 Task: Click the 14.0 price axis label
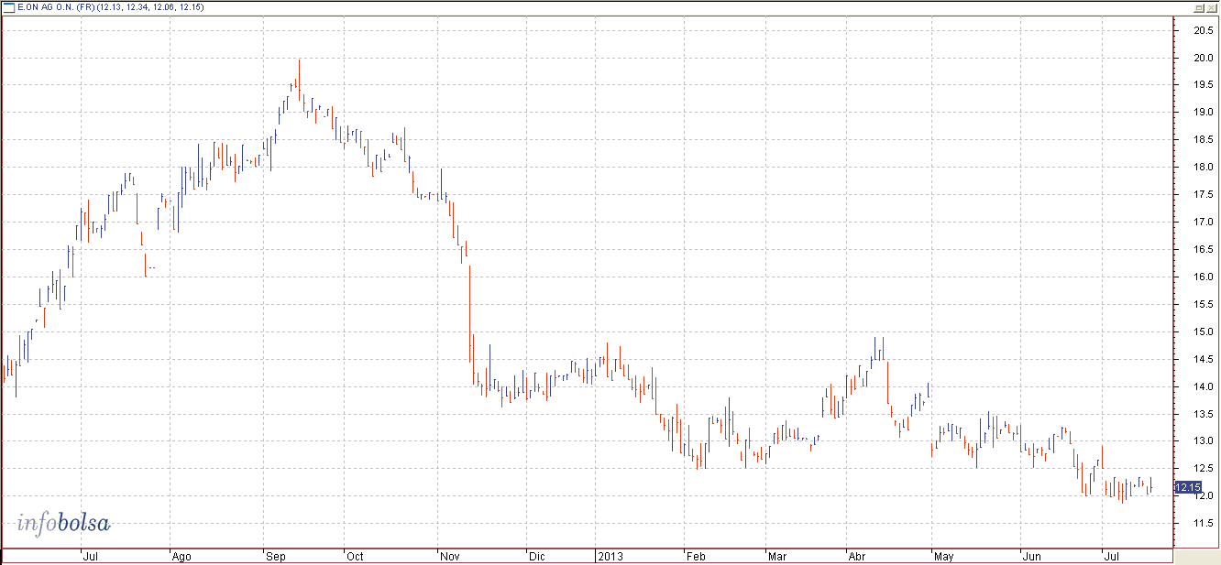(1202, 387)
